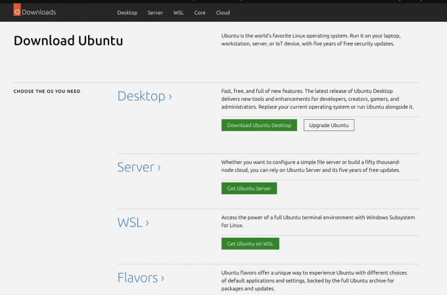
Task: Click the text starting 'Access the power of a full'
Action: click(318, 221)
